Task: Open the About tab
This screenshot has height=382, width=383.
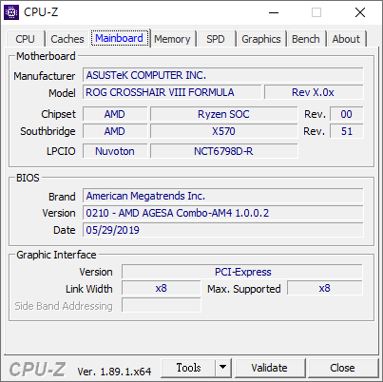Action: [x=346, y=39]
